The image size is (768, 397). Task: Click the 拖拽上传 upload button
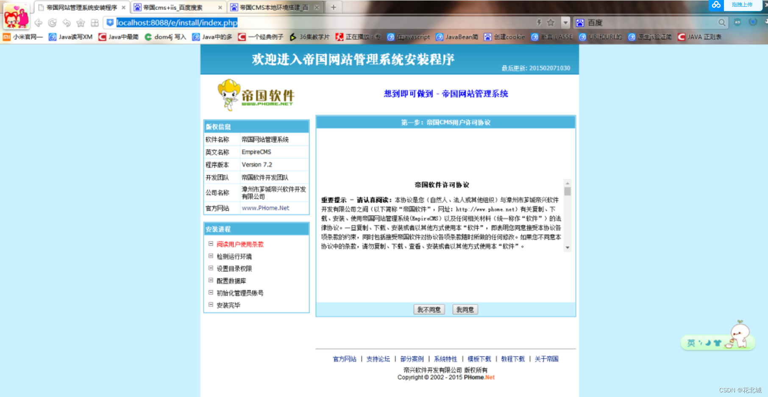click(742, 5)
